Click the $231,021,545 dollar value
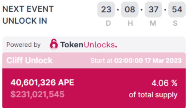Image resolution: width=186 pixels, height=108 pixels. 37,94
